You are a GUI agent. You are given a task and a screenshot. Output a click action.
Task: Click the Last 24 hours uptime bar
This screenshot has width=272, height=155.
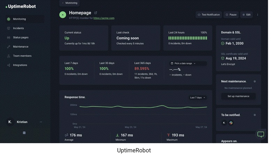[x=187, y=38]
